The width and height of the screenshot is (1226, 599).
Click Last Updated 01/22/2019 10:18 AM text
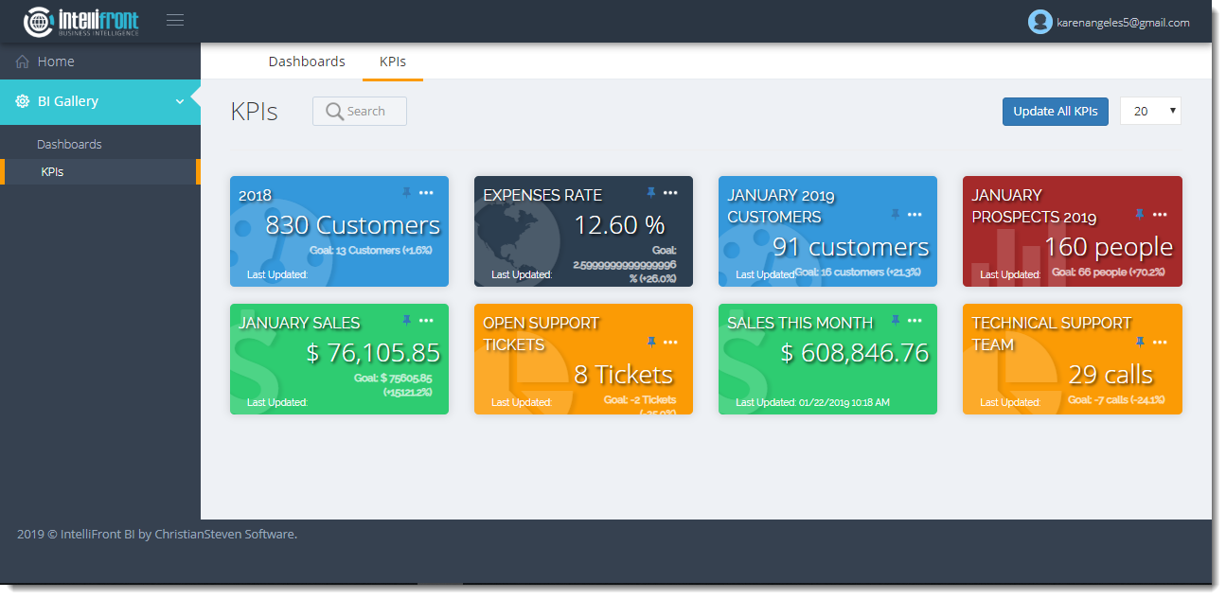(x=813, y=402)
